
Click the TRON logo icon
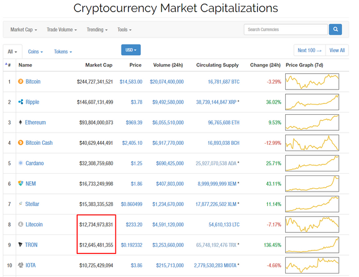point(20,245)
